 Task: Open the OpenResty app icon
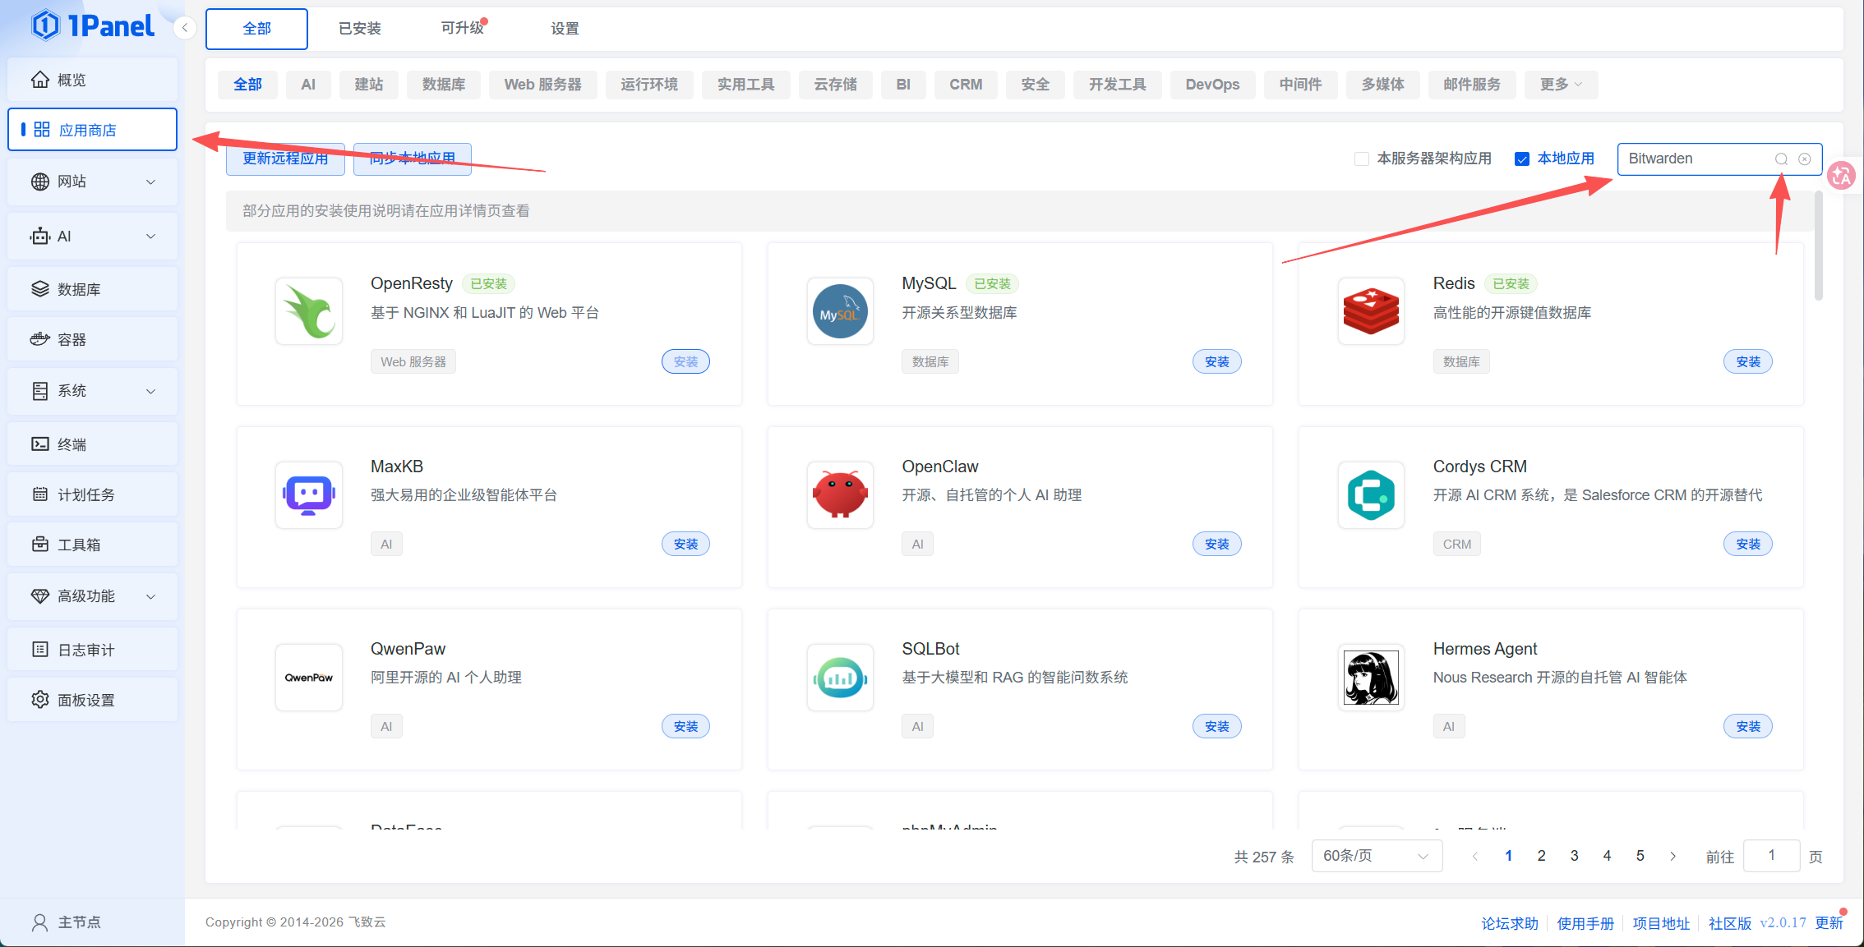tap(309, 311)
